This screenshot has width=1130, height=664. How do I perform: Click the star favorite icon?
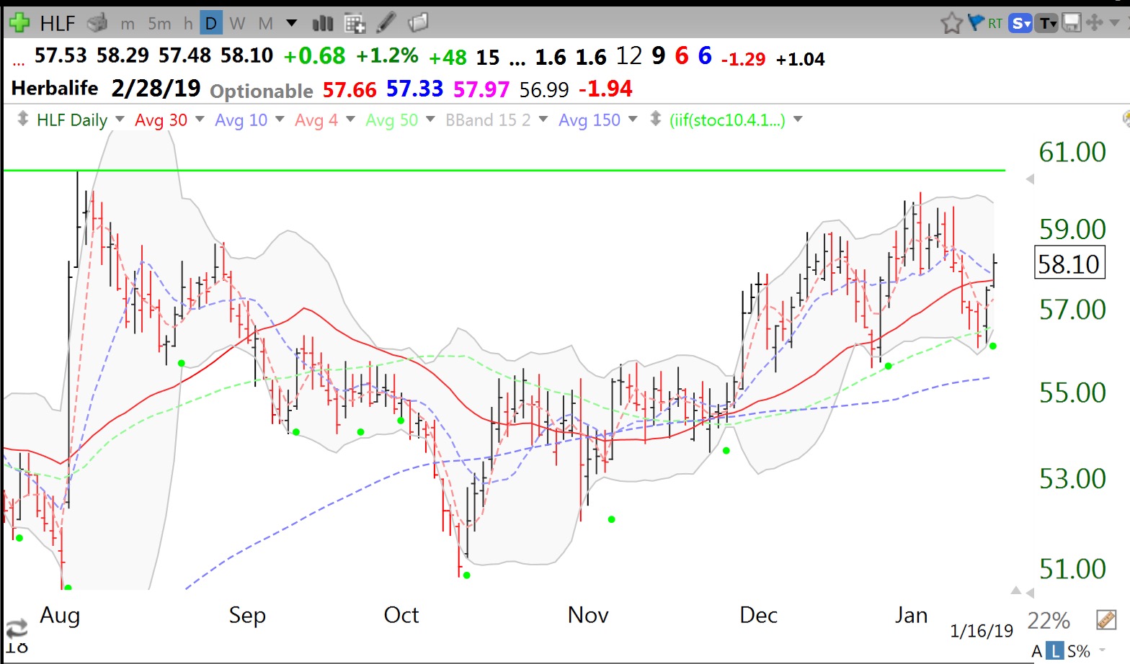pyautogui.click(x=951, y=23)
